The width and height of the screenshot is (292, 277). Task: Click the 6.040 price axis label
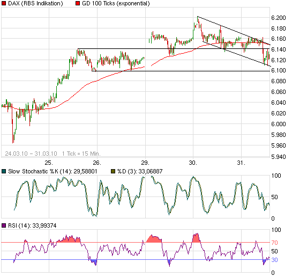tap(279, 103)
